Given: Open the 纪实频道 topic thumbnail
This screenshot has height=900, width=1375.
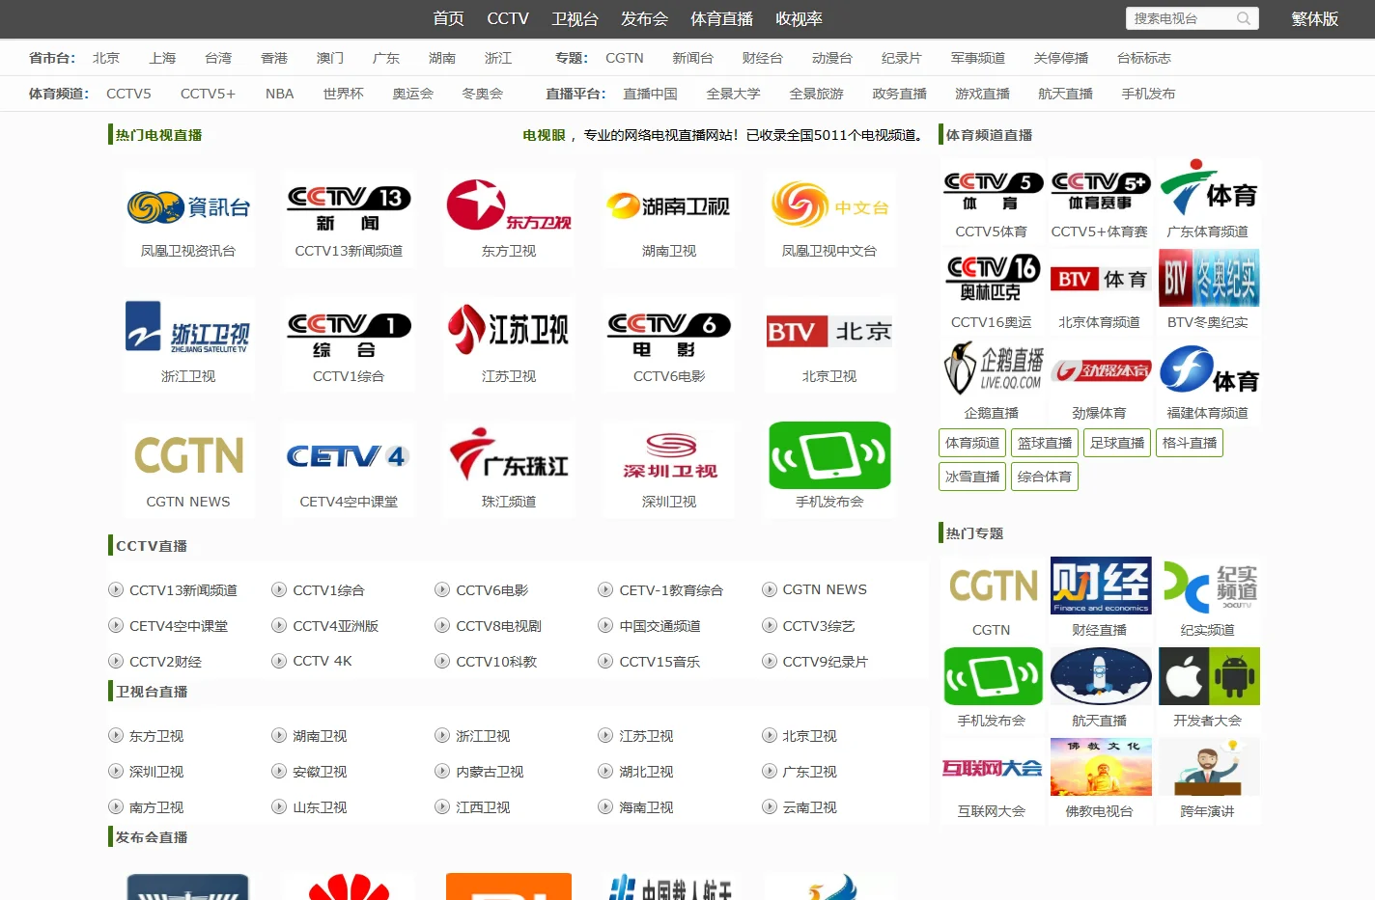Looking at the screenshot, I should pyautogui.click(x=1209, y=586).
